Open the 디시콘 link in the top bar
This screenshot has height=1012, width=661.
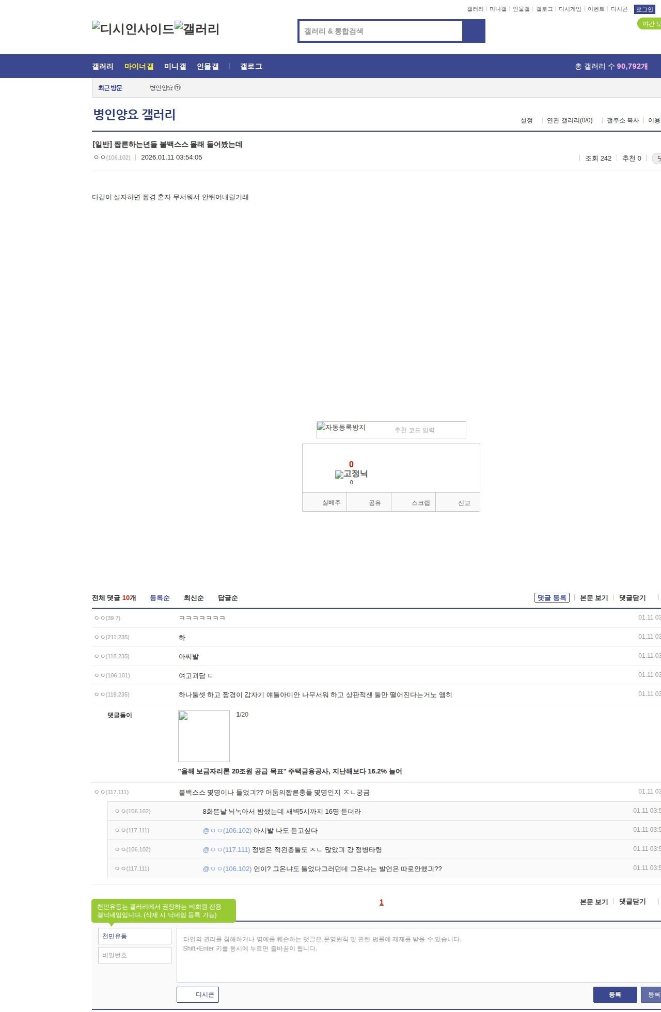click(x=619, y=9)
